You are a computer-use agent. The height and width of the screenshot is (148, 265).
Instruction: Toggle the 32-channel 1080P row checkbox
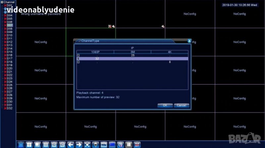[x=79, y=58]
